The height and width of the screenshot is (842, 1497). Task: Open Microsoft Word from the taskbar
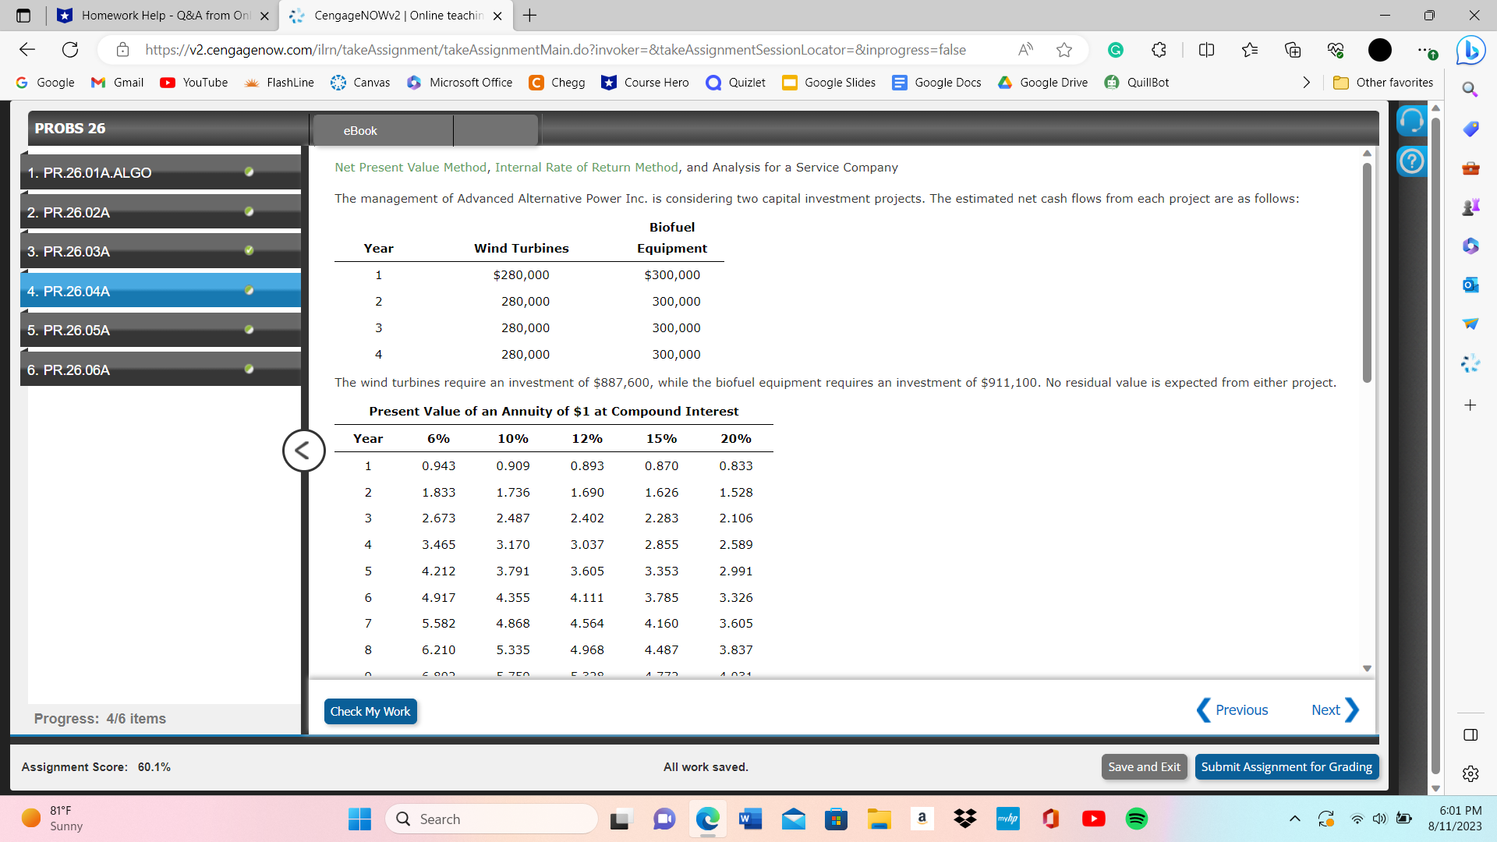(x=750, y=819)
